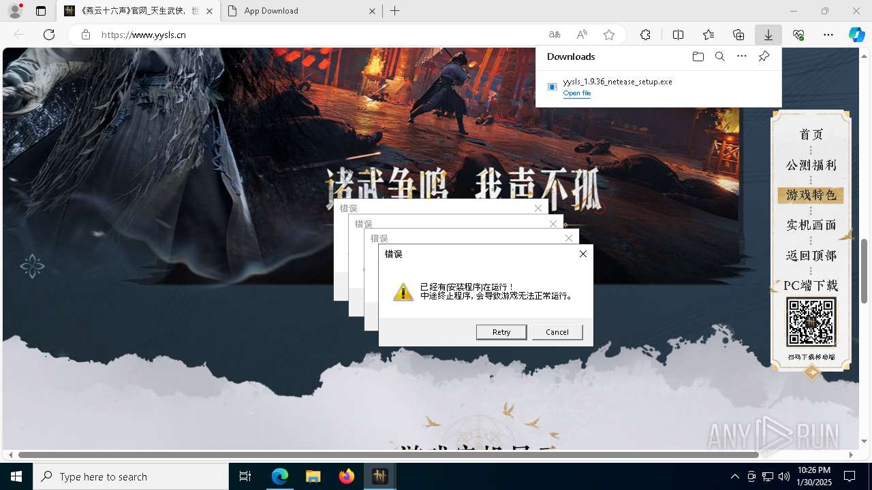The width and height of the screenshot is (872, 490).
Task: Close the App Download tab
Action: 372,11
